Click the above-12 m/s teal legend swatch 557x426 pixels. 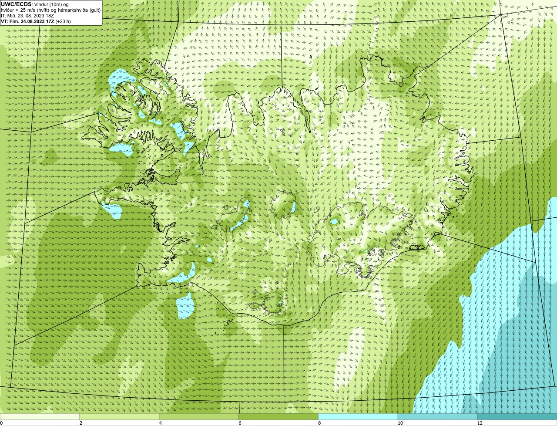(517, 417)
